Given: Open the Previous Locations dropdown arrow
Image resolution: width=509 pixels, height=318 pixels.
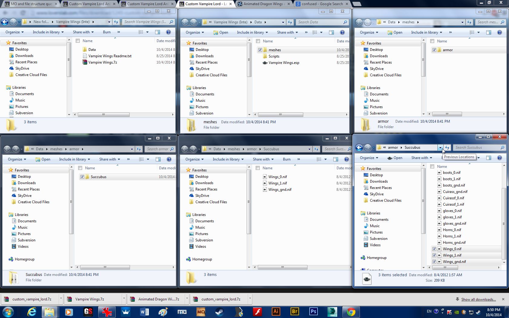Looking at the screenshot, I should click(440, 147).
